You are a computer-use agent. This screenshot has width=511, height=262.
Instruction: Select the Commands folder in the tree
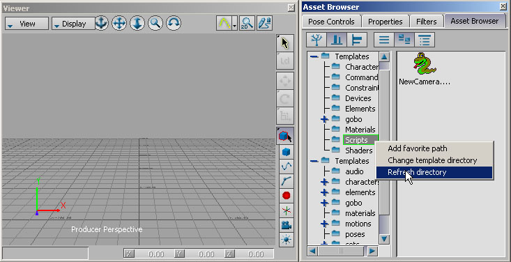coord(362,77)
